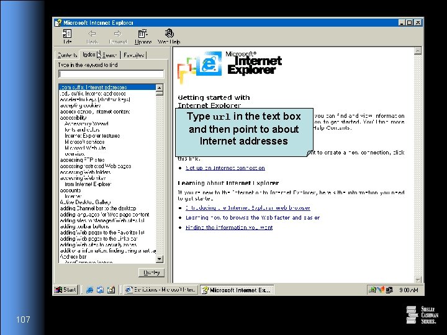The width and height of the screenshot is (447, 335).
Task: Select 'accessibility' index entry
Action: pyautogui.click(x=73, y=118)
